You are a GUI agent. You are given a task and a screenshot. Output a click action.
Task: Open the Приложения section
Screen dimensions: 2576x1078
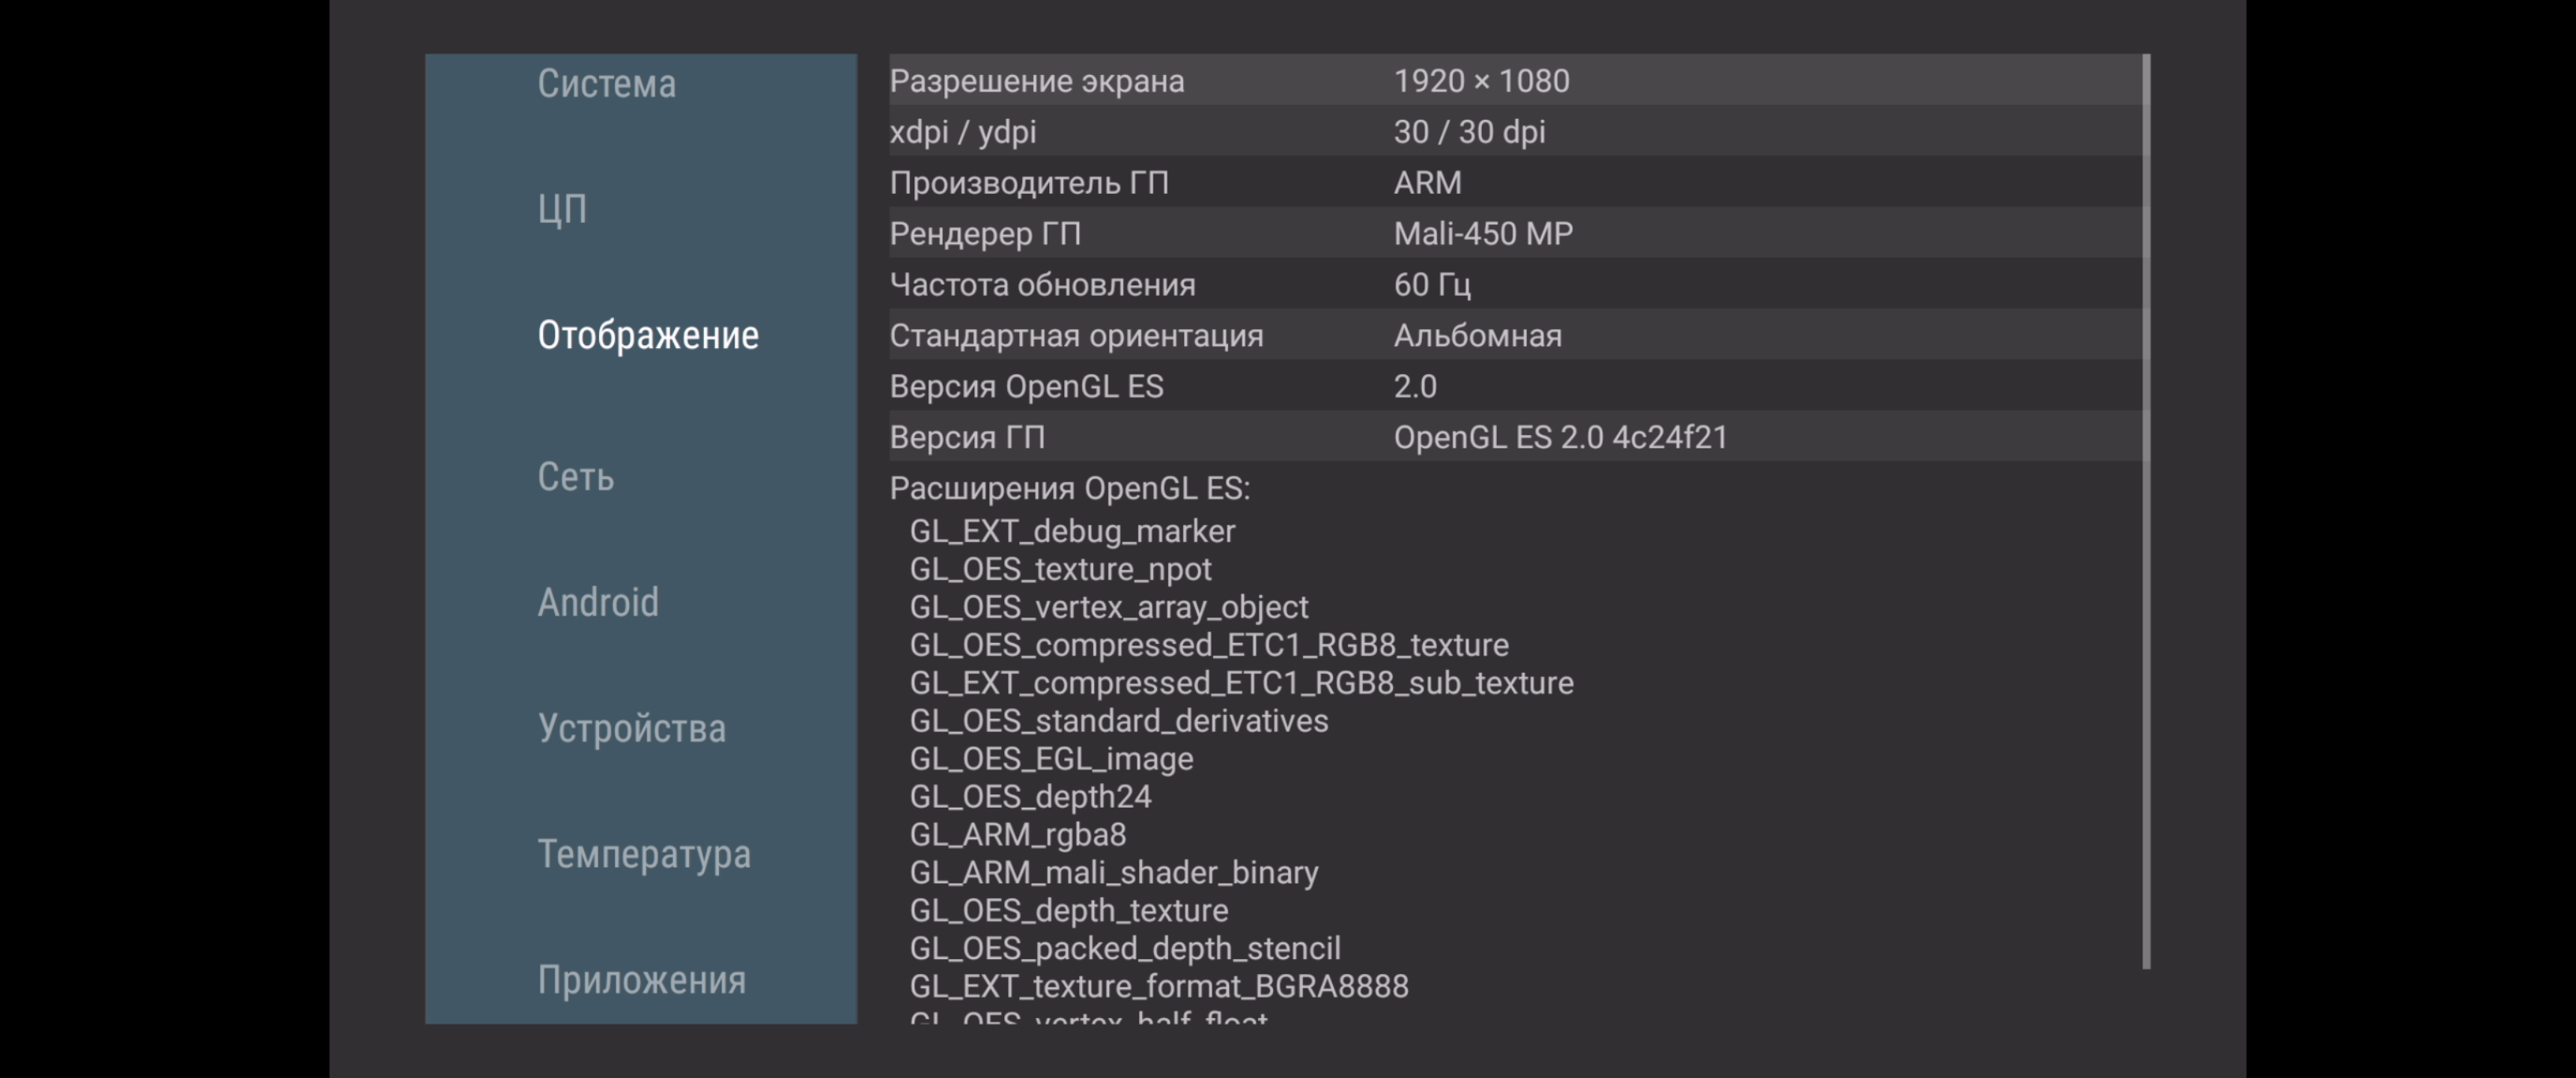point(642,980)
